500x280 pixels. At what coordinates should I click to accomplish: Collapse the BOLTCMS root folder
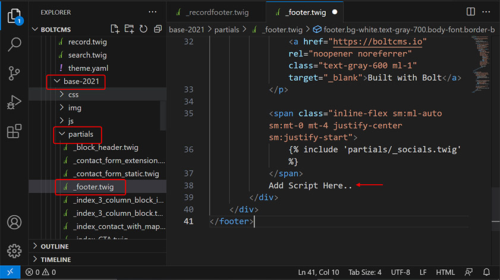pyautogui.click(x=35, y=29)
